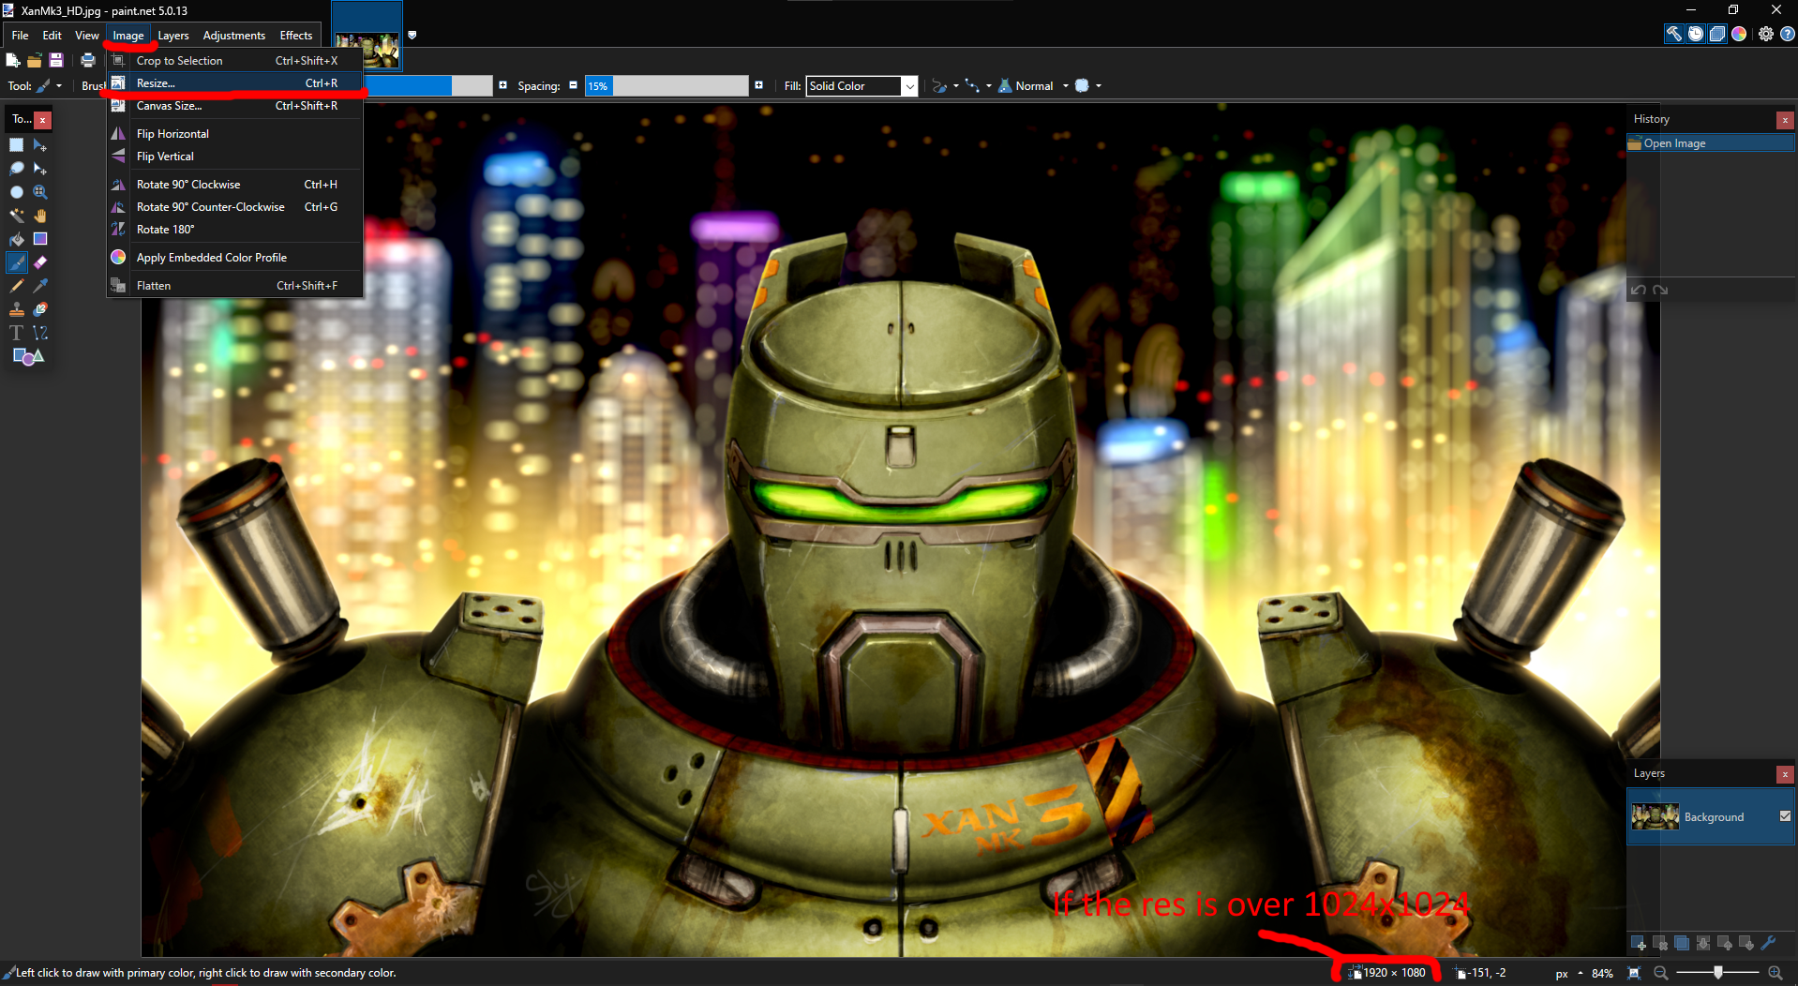
Task: Toggle Background layer visibility checkbox
Action: point(1785,816)
